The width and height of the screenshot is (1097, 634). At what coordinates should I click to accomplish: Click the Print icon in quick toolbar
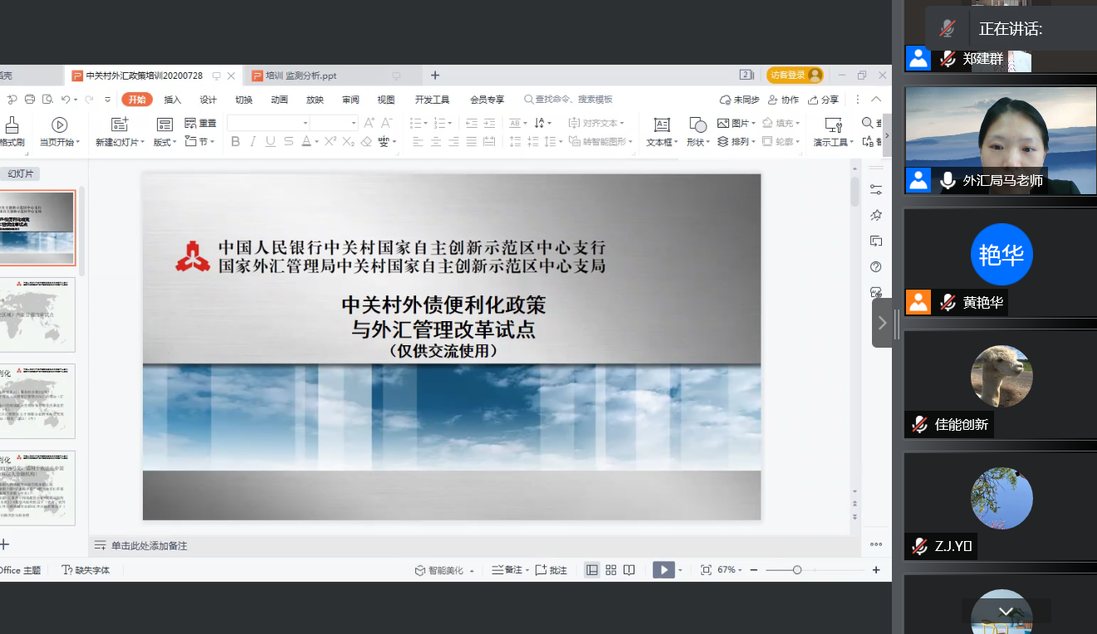click(x=30, y=100)
